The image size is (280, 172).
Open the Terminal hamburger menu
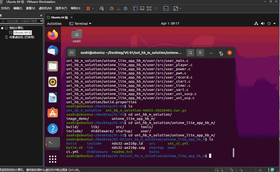tap(200, 53)
